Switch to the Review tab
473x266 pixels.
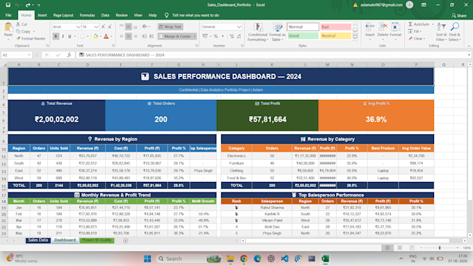(122, 15)
